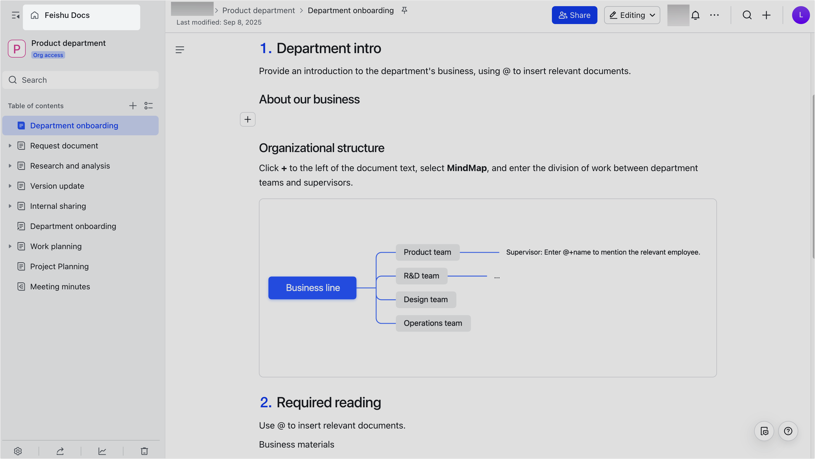This screenshot has height=459, width=815.
Task: Select the R&D team node
Action: (421, 276)
